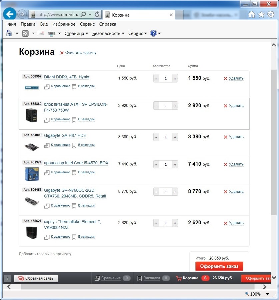This screenshot has height=300, width=279.
Task: Open the browser settings gear icon
Action: pyautogui.click(x=271, y=14)
